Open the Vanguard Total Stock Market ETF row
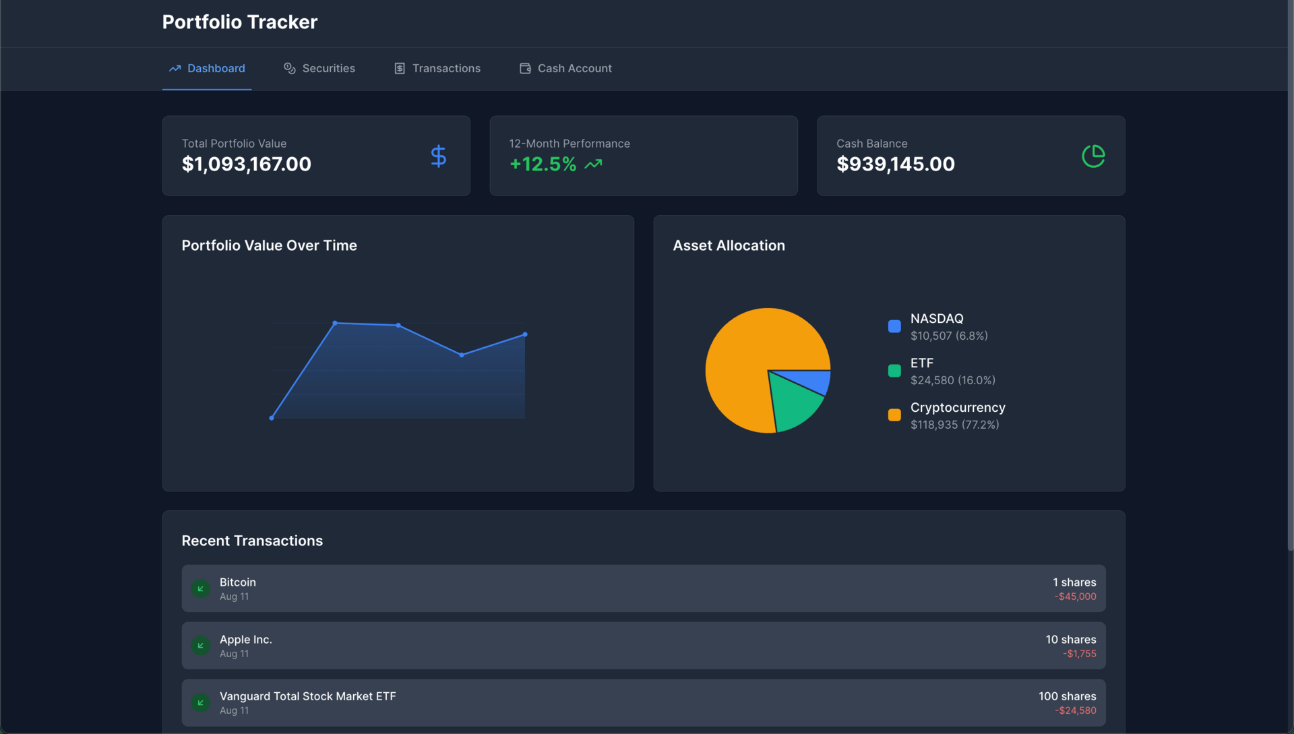 [643, 702]
